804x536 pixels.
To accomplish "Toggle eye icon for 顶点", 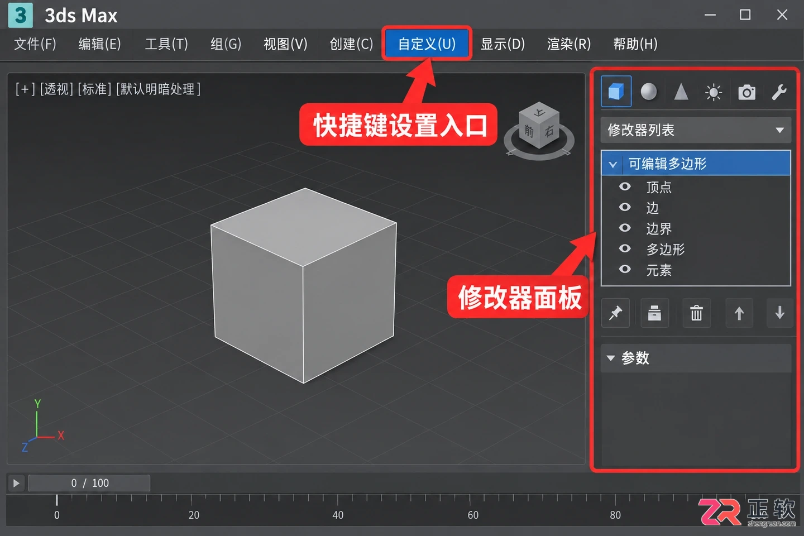I will click(x=625, y=186).
